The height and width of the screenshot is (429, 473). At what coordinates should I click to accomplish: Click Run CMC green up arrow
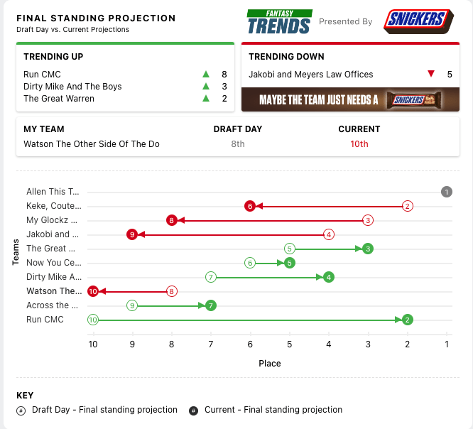click(x=206, y=75)
